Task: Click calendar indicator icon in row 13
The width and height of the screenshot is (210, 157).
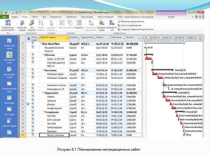Action: coord(28,104)
